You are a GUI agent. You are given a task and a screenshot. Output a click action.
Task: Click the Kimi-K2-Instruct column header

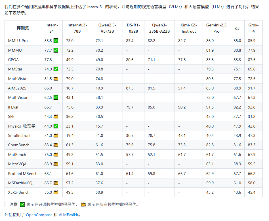click(189, 28)
